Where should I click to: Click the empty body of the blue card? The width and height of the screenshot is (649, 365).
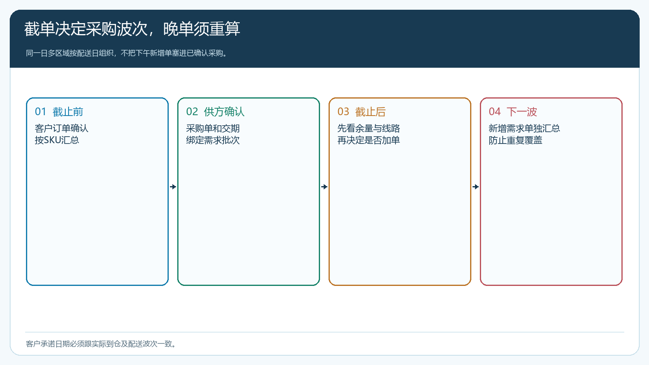97,215
